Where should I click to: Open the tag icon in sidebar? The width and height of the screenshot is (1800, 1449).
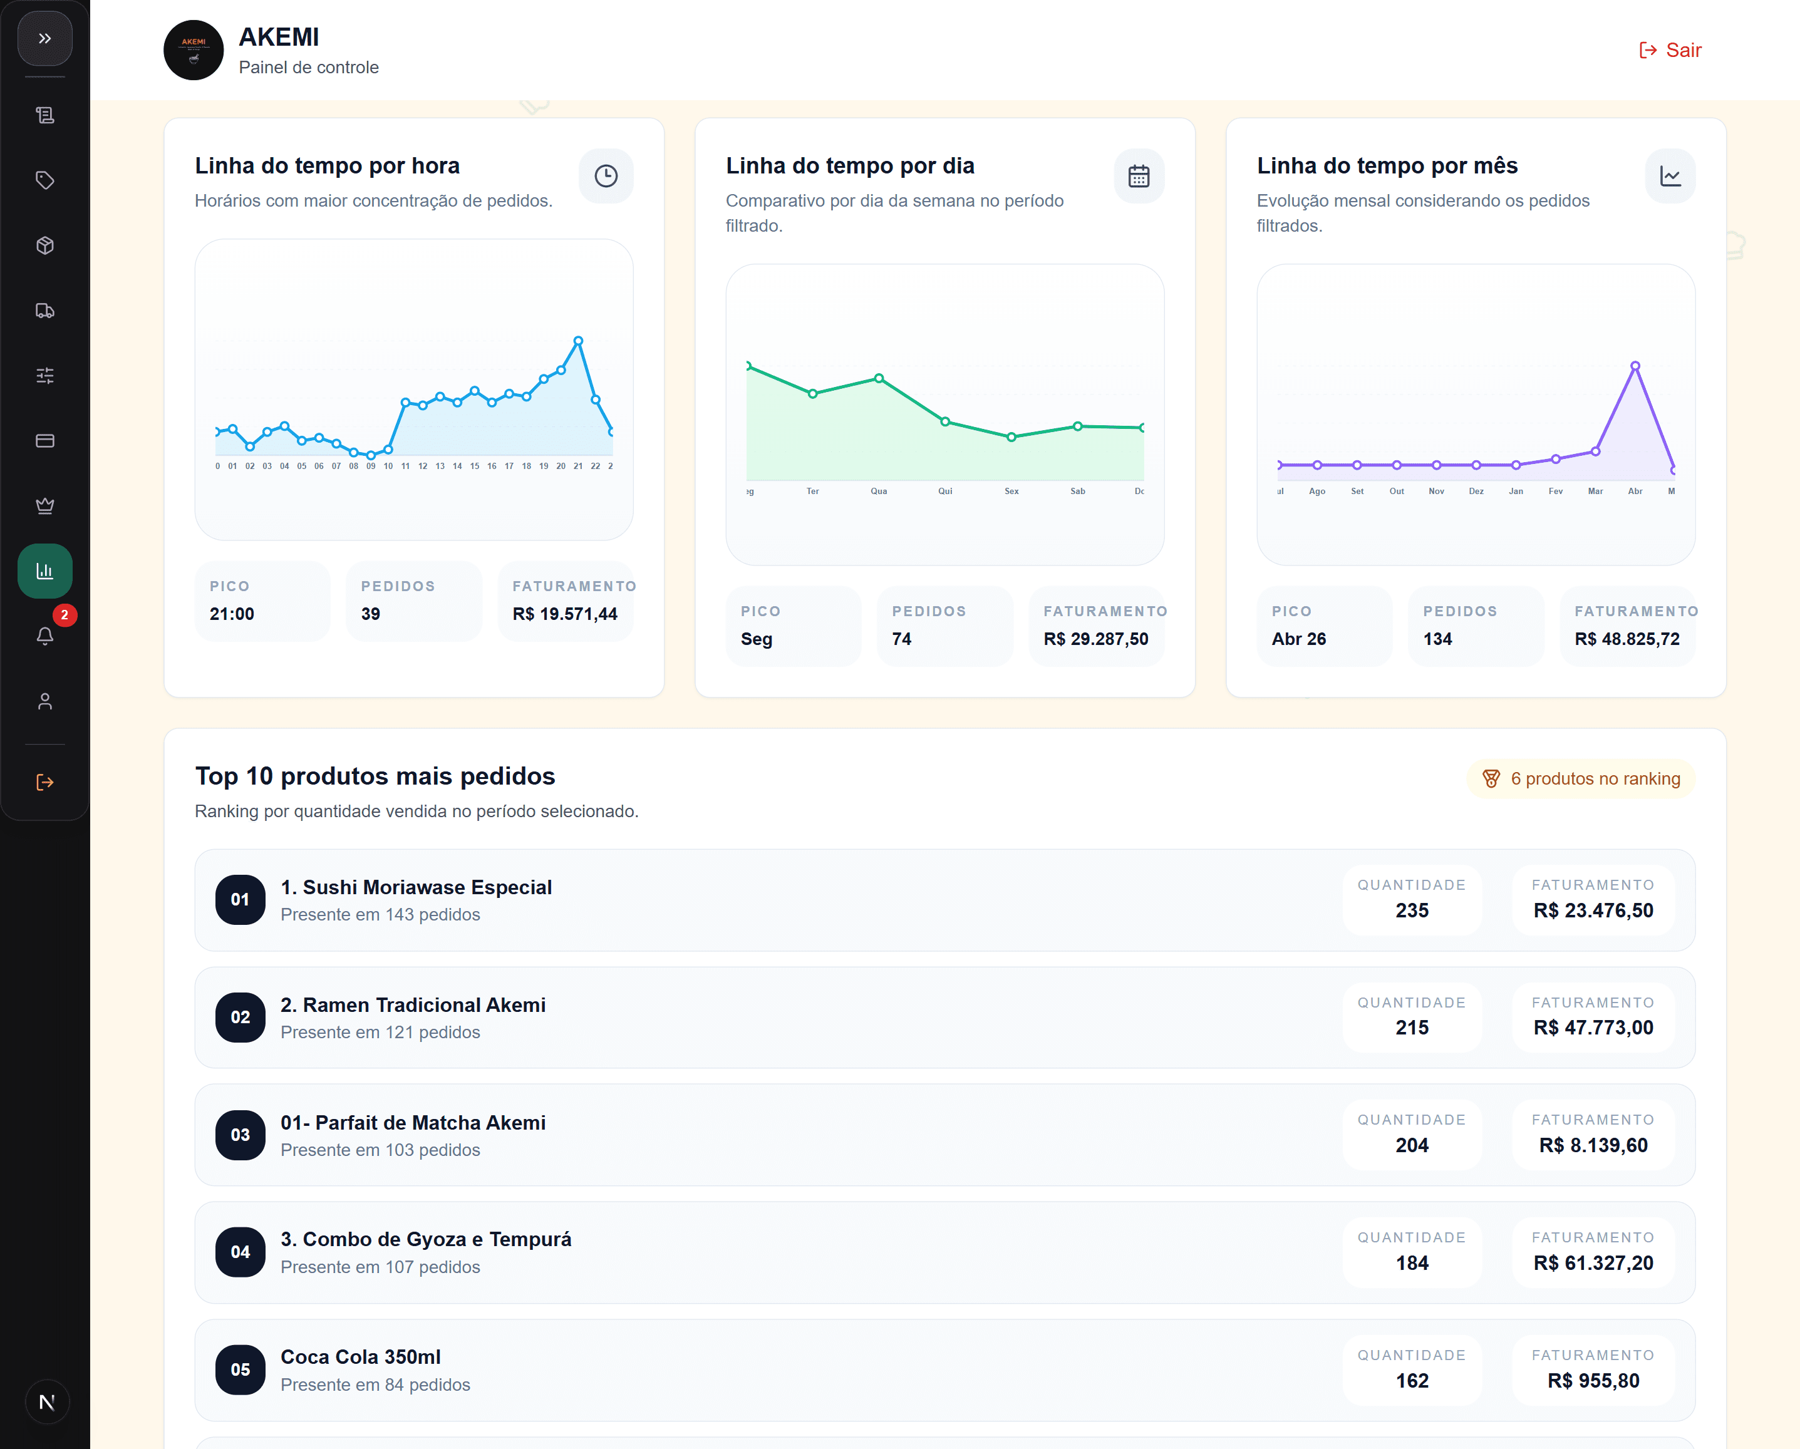(x=45, y=180)
